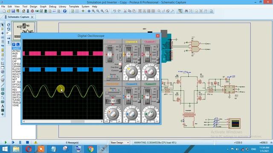Screen dimensions: 273x153
Task: Open the File menu
Action: click(x=3, y=7)
